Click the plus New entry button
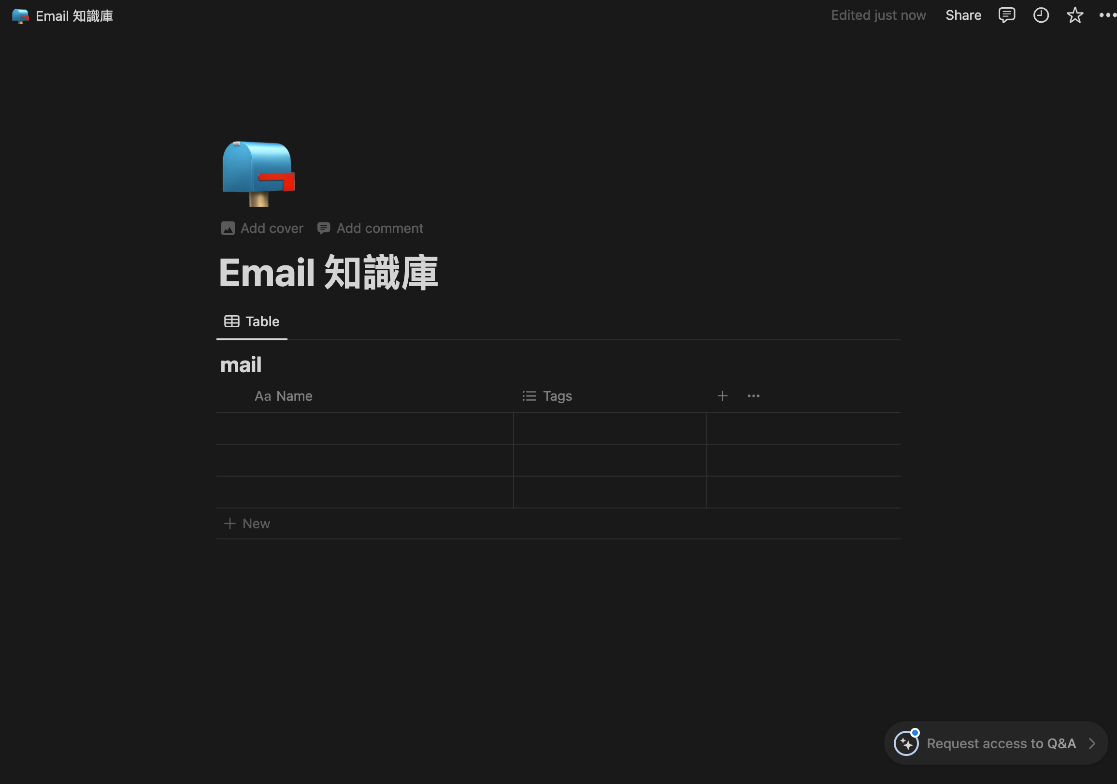Image resolution: width=1117 pixels, height=784 pixels. (248, 523)
